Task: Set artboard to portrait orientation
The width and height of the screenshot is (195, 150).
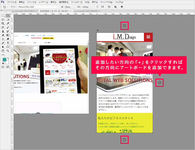Action: point(97,7)
